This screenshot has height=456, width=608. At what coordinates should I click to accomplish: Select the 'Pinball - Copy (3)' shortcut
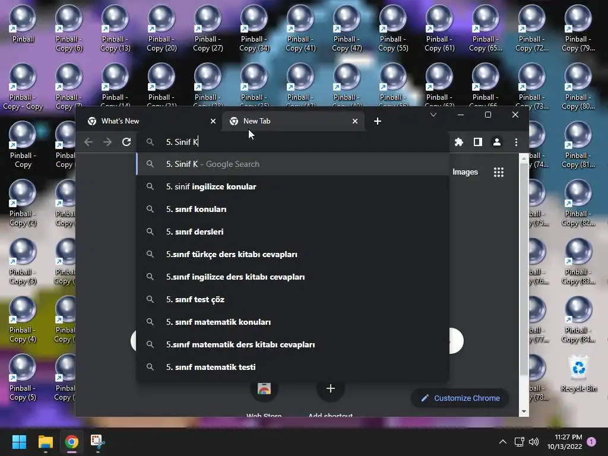click(23, 261)
